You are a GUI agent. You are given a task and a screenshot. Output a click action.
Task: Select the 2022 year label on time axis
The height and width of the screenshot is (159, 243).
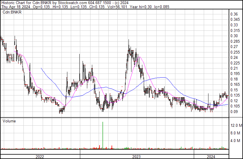click(x=40, y=156)
